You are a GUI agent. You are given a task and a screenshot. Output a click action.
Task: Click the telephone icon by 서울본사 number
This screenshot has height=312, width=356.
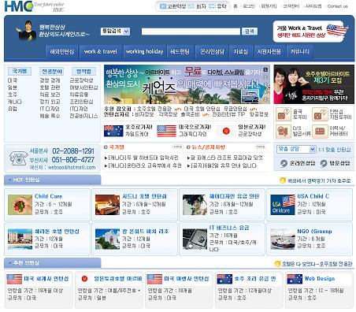click(x=18, y=158)
